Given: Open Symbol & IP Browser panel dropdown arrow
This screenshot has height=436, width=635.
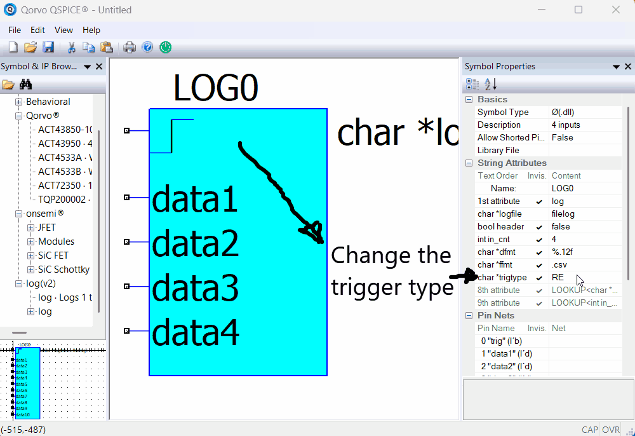Looking at the screenshot, I should (x=87, y=67).
